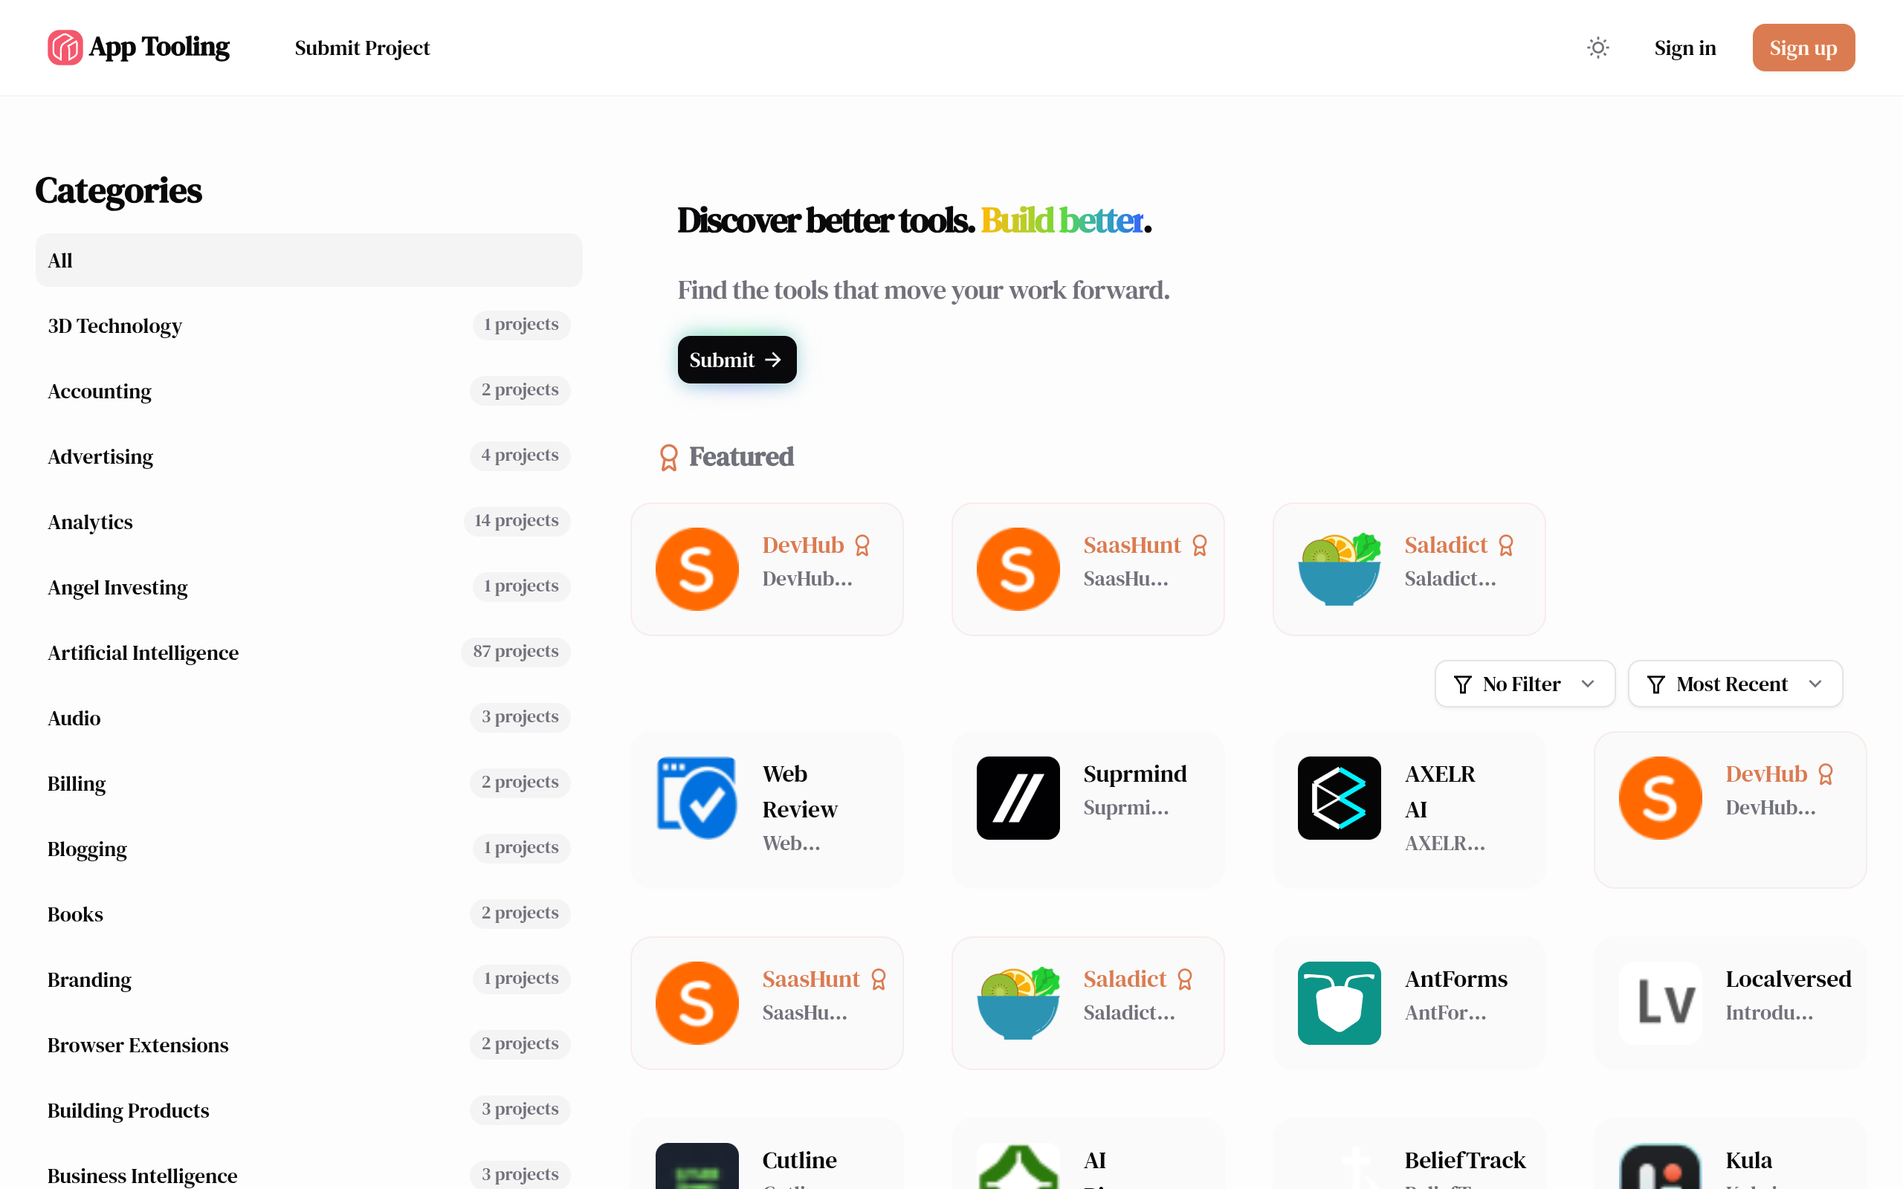Click the Suprmind double-slash logo
Image resolution: width=1903 pixels, height=1189 pixels.
(1018, 797)
